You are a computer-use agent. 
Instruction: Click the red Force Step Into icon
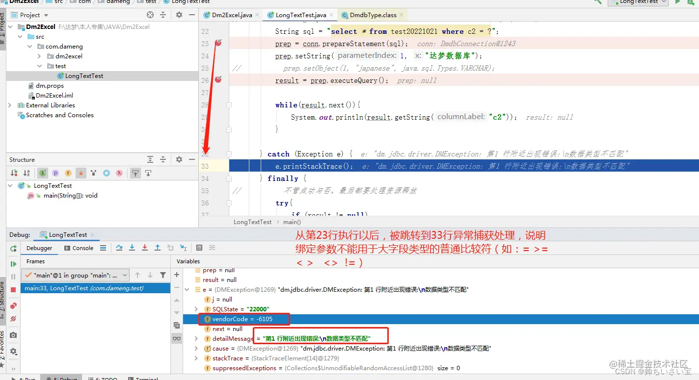click(145, 248)
